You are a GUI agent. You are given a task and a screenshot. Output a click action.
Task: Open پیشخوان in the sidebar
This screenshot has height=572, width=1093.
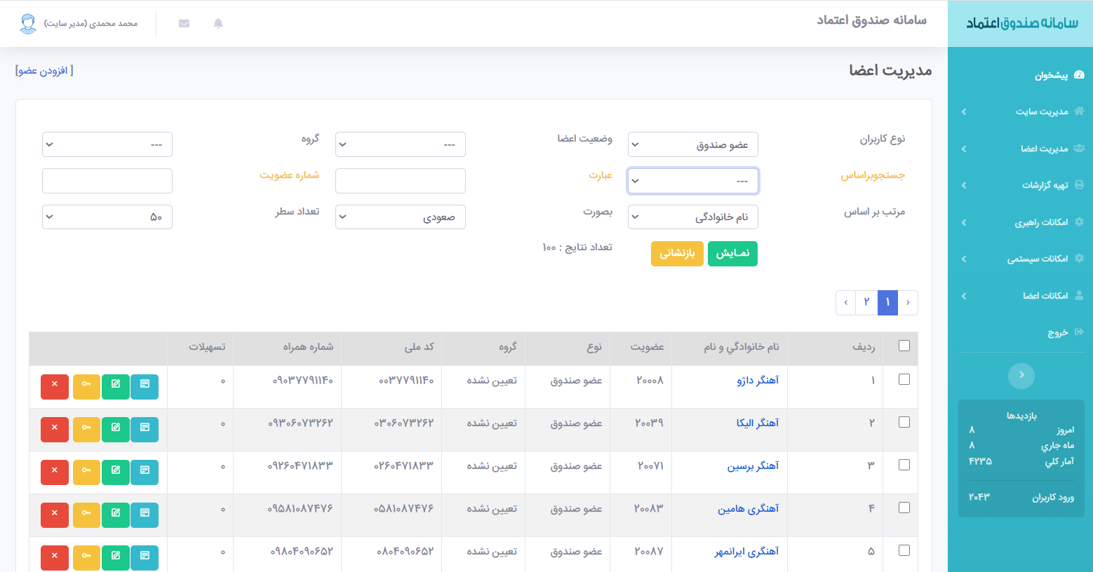(x=1020, y=75)
